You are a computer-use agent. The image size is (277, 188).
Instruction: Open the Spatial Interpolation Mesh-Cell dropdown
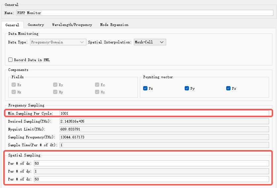coord(150,42)
